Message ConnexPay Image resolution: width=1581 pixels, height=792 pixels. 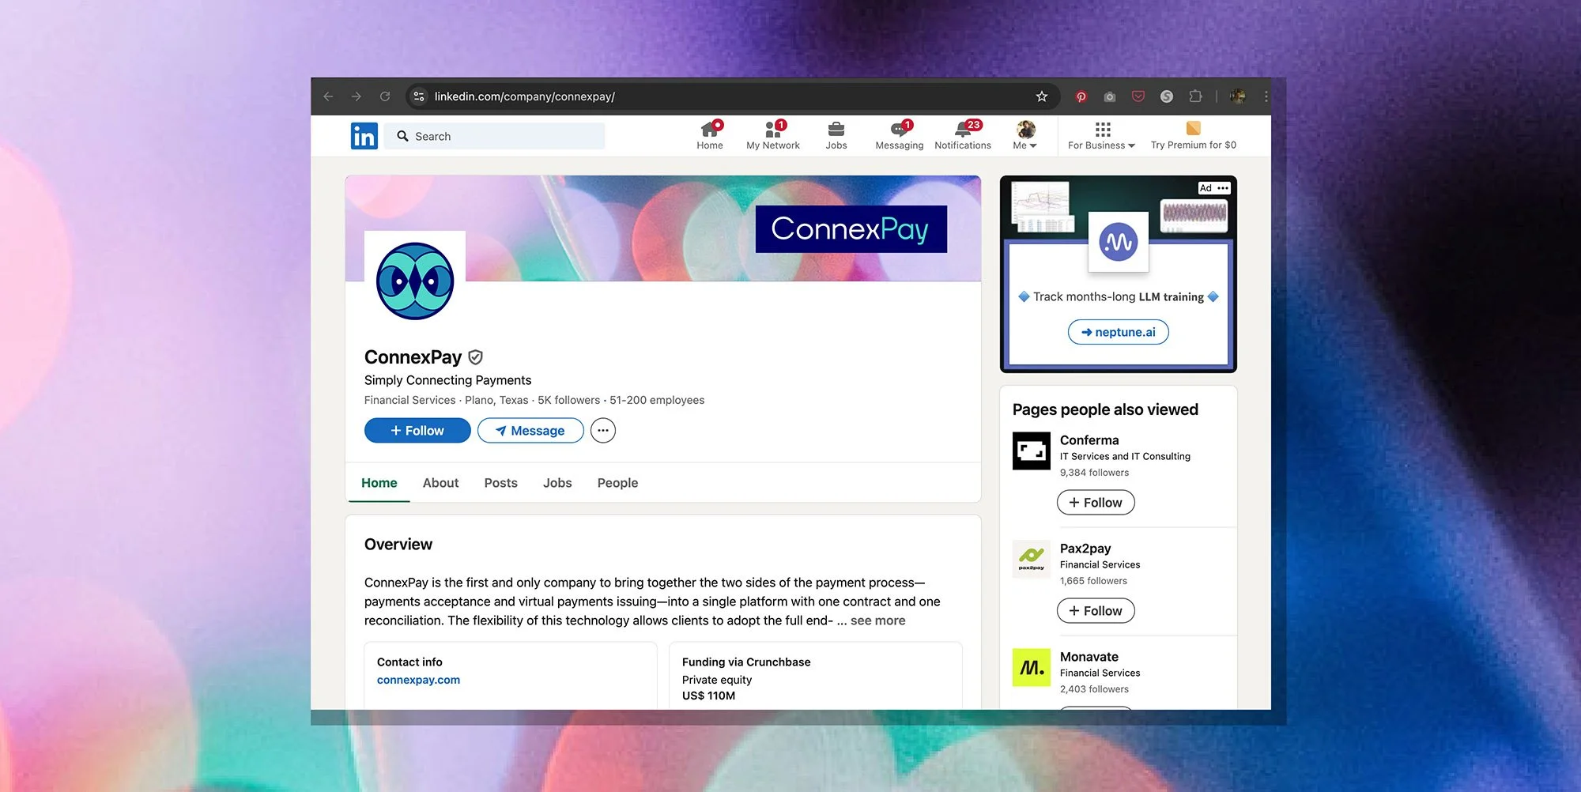(530, 431)
